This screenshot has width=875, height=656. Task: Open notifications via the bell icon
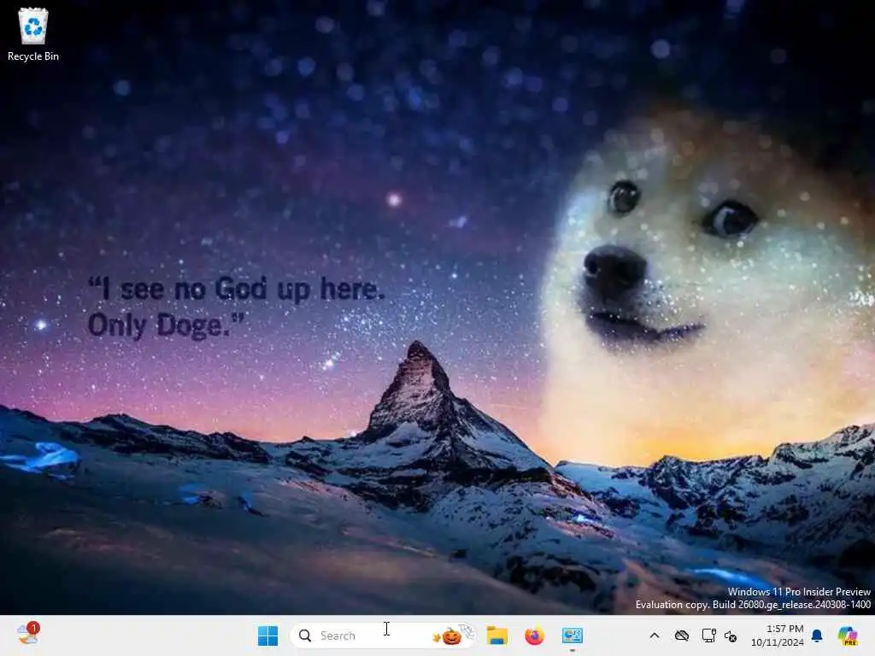(x=817, y=635)
